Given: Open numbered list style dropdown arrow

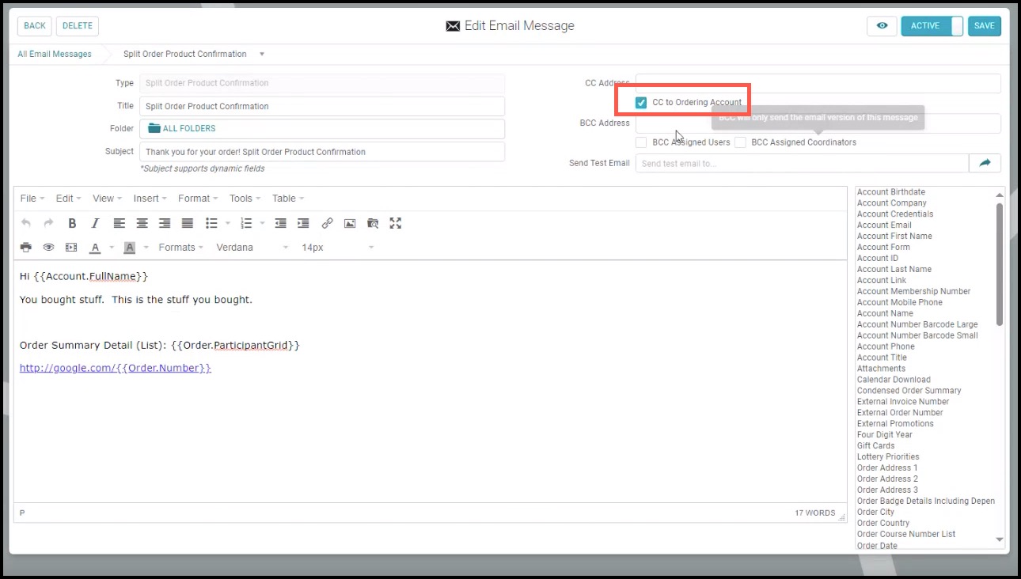Looking at the screenshot, I should (262, 224).
